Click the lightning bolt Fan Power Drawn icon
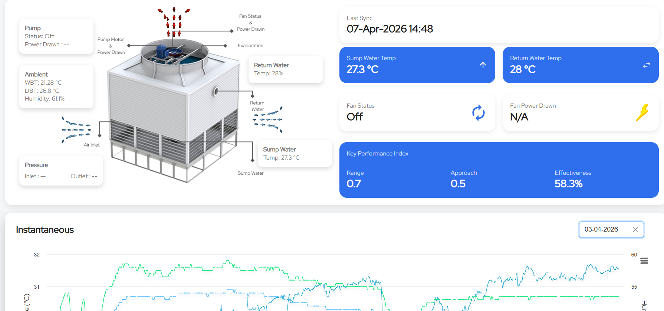This screenshot has width=664, height=311. coord(642,113)
